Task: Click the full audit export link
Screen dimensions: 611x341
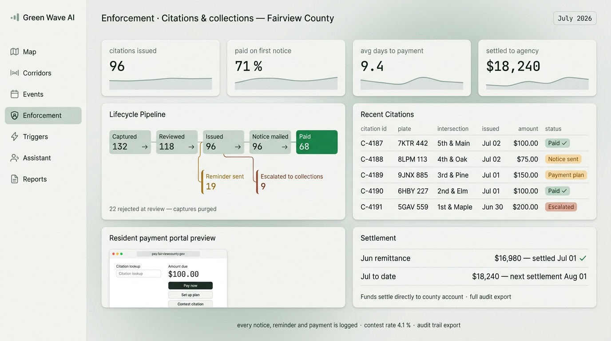Action: click(x=490, y=297)
